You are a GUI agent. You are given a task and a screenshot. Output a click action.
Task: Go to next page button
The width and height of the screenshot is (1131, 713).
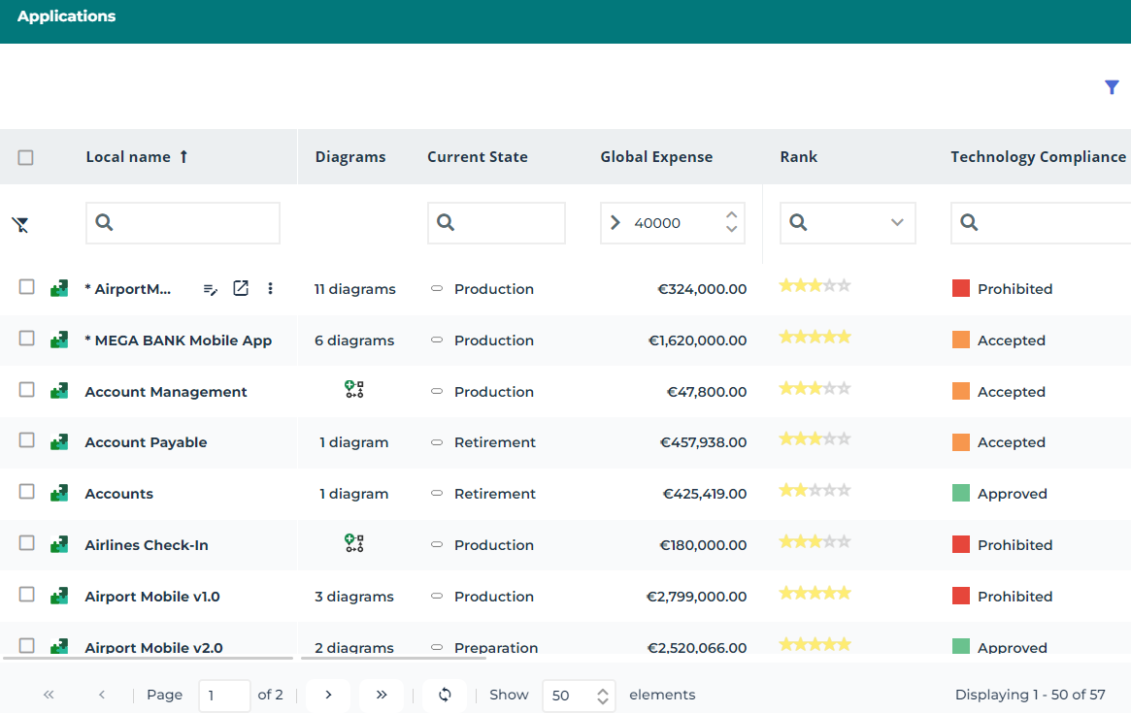tap(328, 695)
